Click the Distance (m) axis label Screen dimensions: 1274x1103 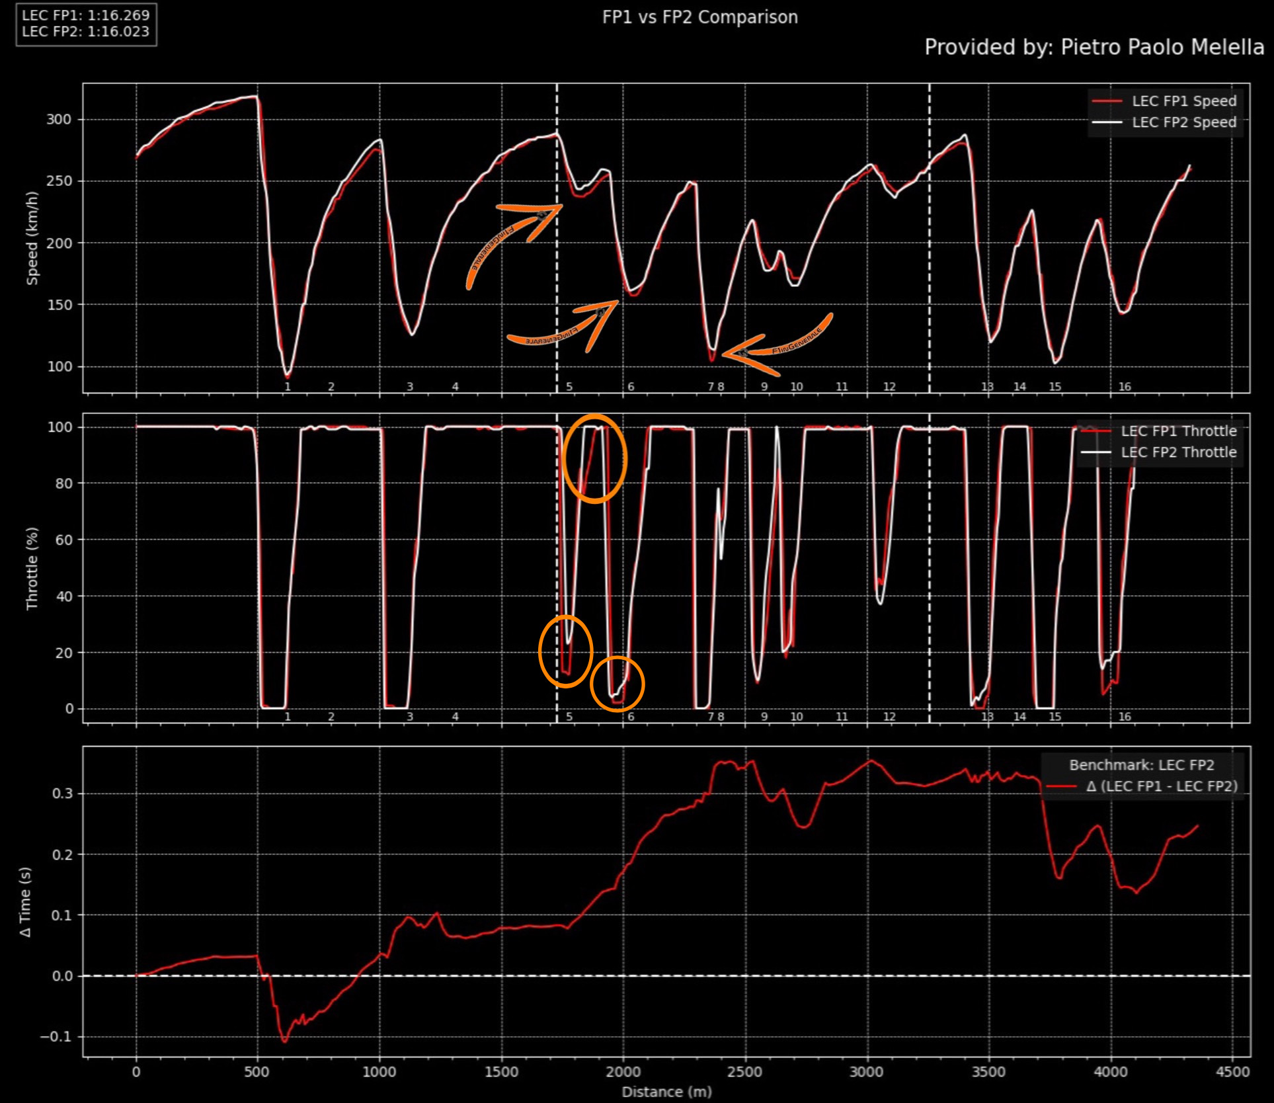666,1092
